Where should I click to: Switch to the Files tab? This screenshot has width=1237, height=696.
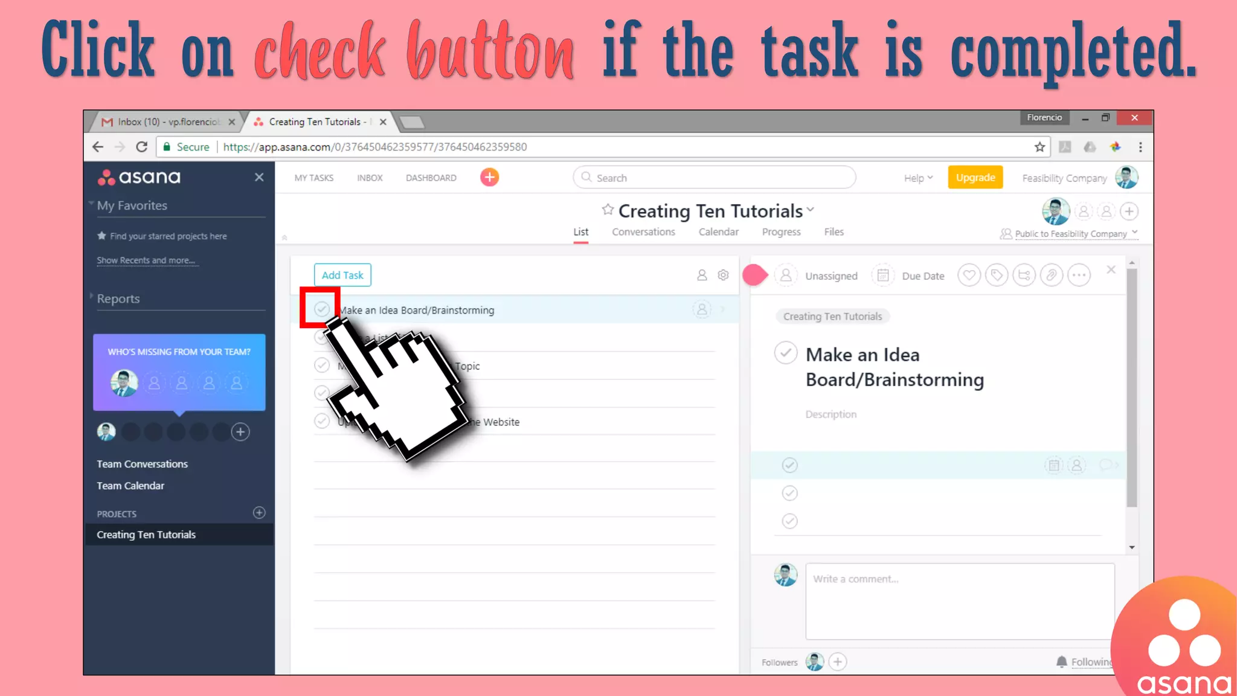click(834, 231)
